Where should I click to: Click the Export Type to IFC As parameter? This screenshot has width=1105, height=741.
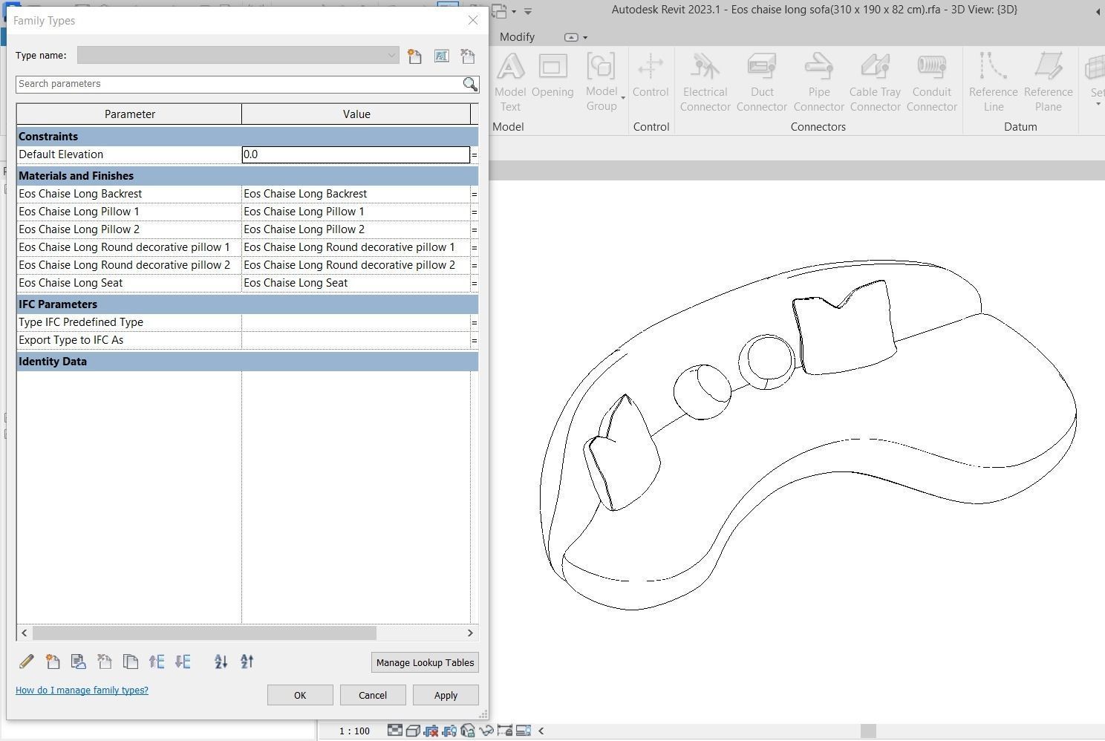71,340
